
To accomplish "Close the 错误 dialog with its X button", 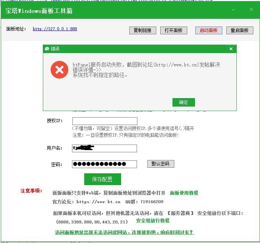I will [231, 49].
